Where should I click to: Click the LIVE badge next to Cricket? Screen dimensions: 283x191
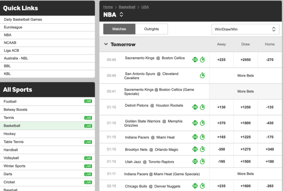click(88, 182)
